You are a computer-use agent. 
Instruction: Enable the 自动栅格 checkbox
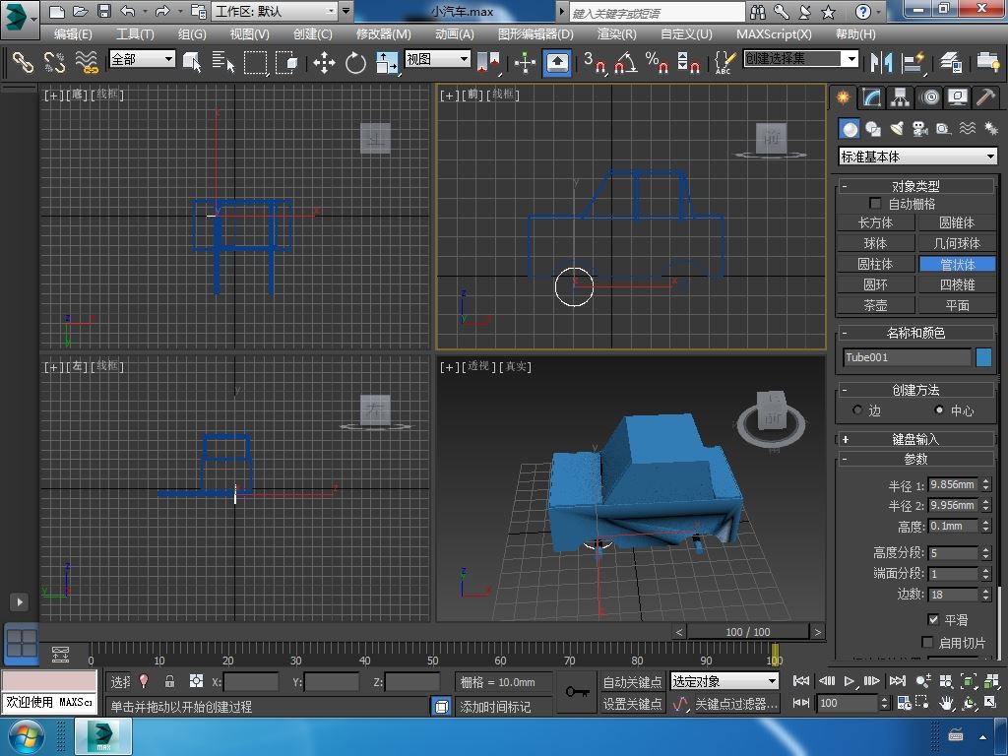point(875,204)
